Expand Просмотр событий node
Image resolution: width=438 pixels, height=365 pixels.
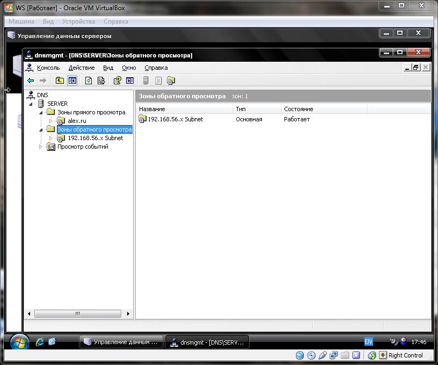click(x=41, y=147)
